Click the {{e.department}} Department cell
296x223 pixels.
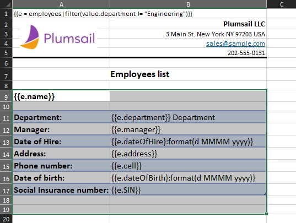[x=188, y=117]
